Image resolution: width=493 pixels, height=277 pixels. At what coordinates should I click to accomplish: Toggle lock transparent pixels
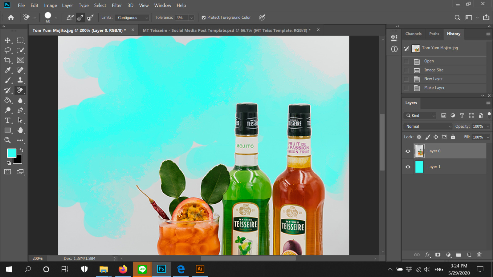tap(419, 137)
